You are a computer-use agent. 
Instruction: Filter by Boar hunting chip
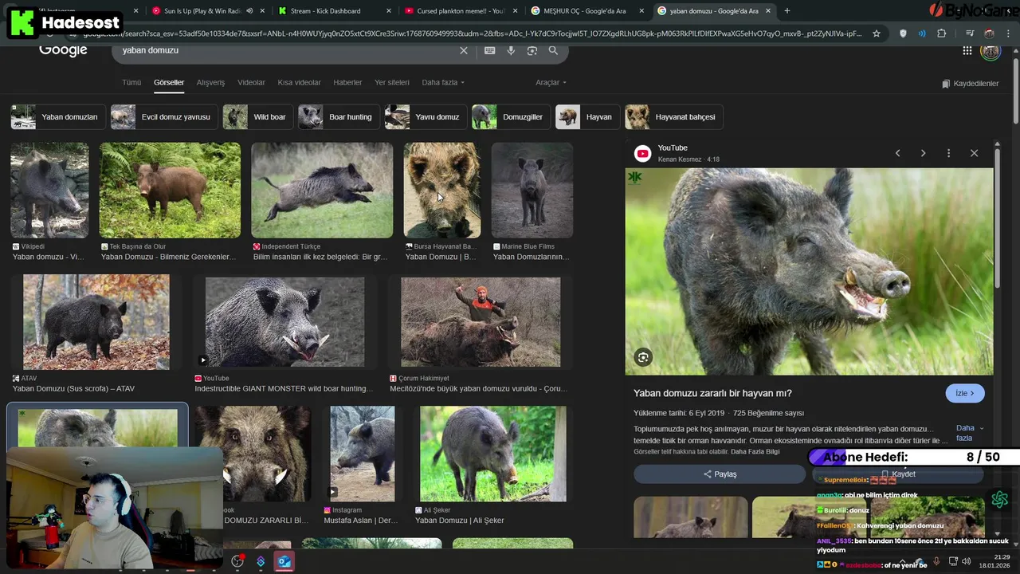coord(338,116)
